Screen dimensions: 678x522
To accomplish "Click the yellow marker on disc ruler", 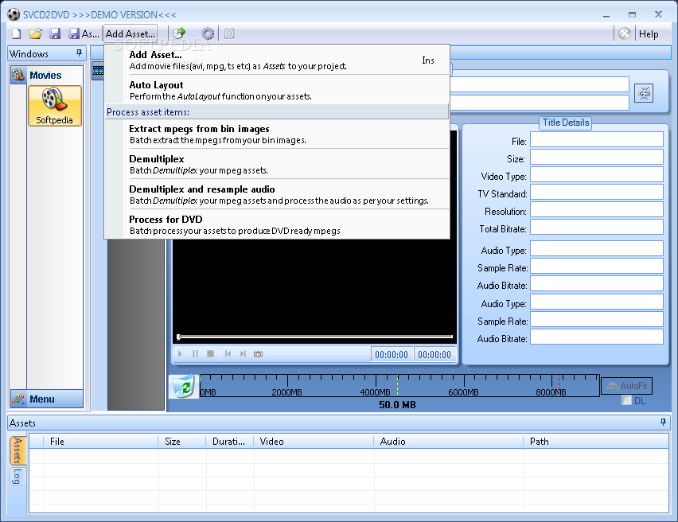I will pos(397,385).
